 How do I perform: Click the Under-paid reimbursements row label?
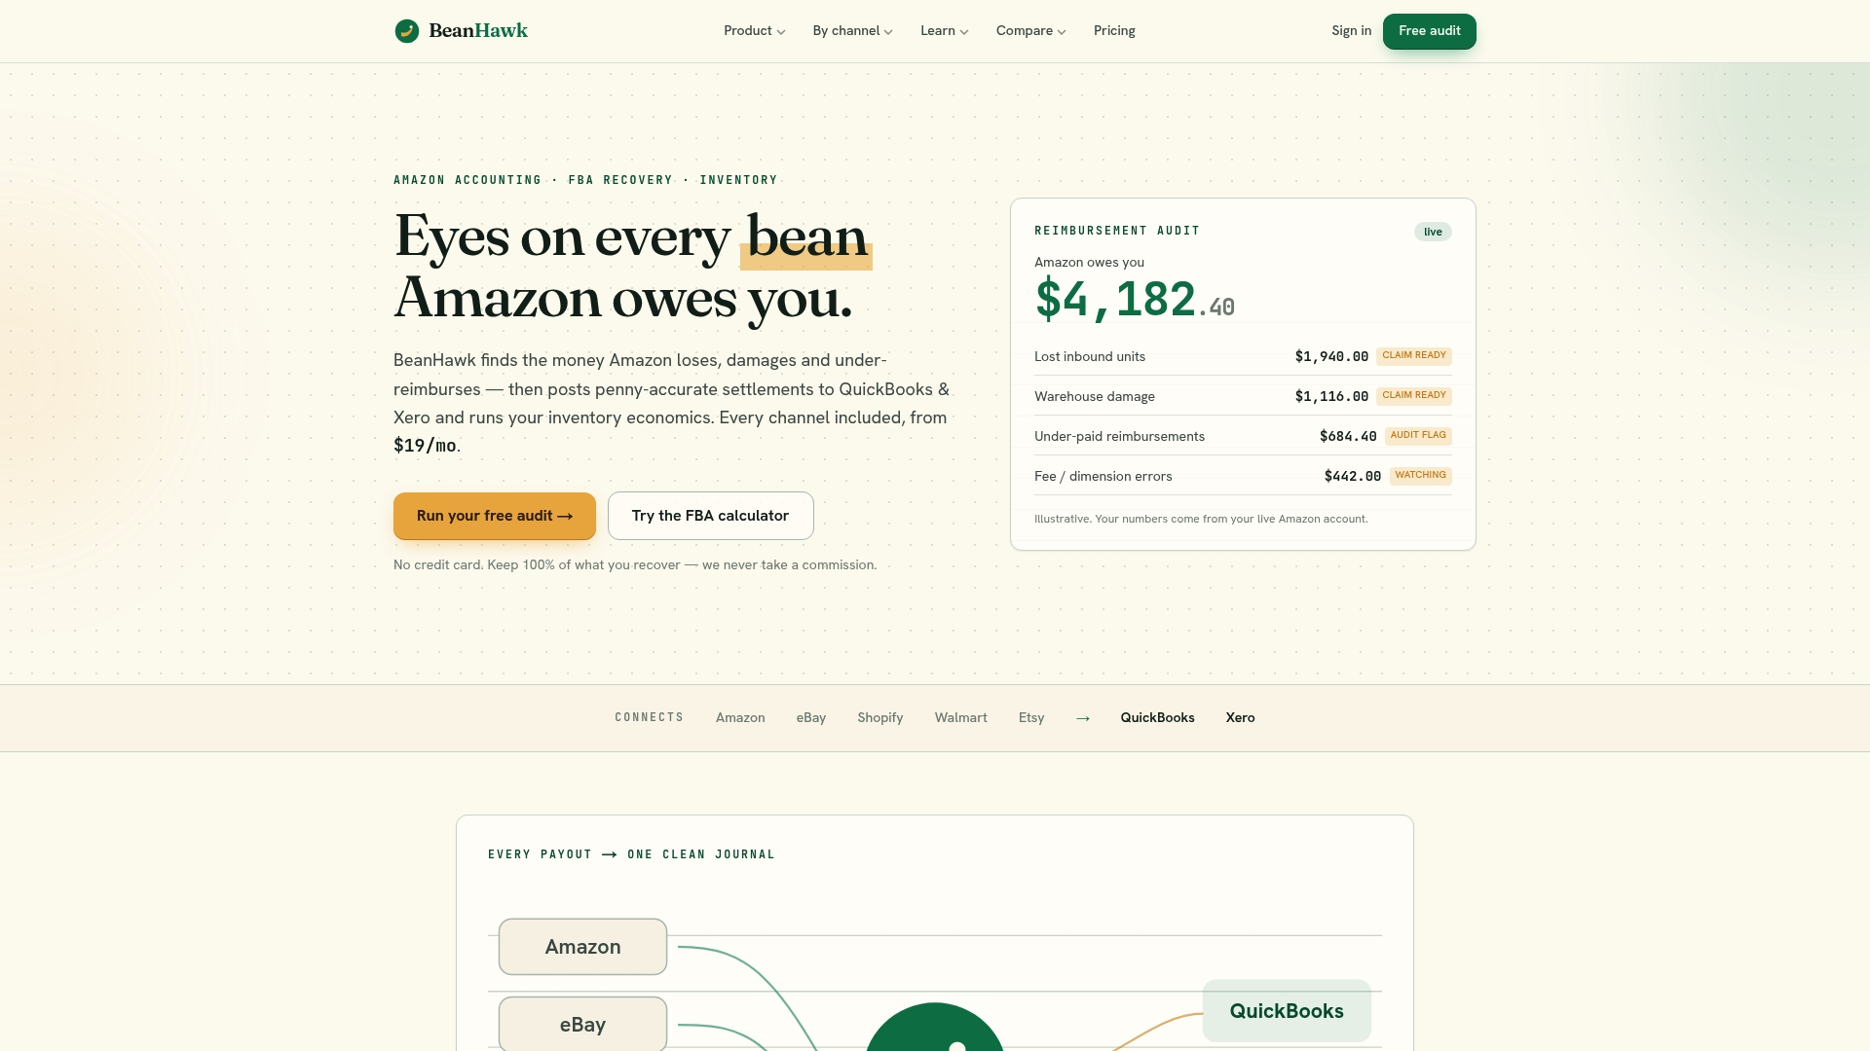coord(1119,437)
